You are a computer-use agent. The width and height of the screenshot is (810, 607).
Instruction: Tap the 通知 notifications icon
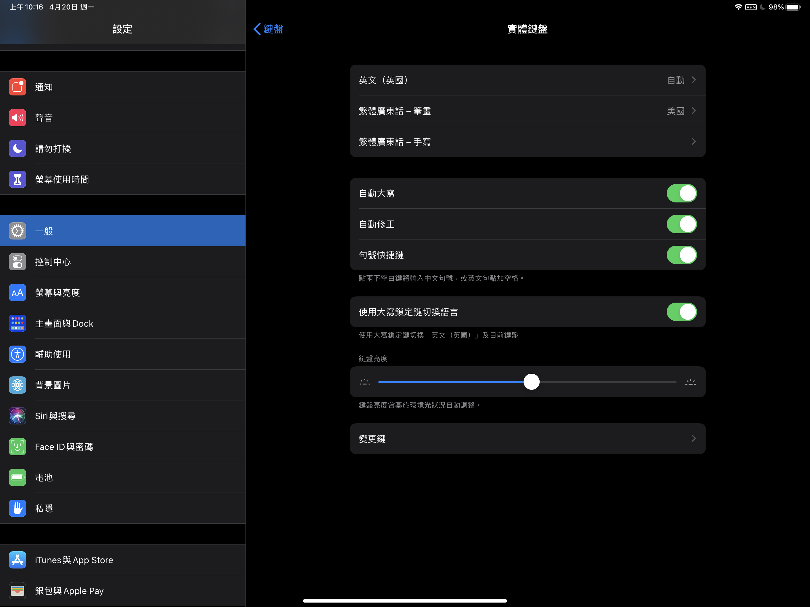[17, 87]
